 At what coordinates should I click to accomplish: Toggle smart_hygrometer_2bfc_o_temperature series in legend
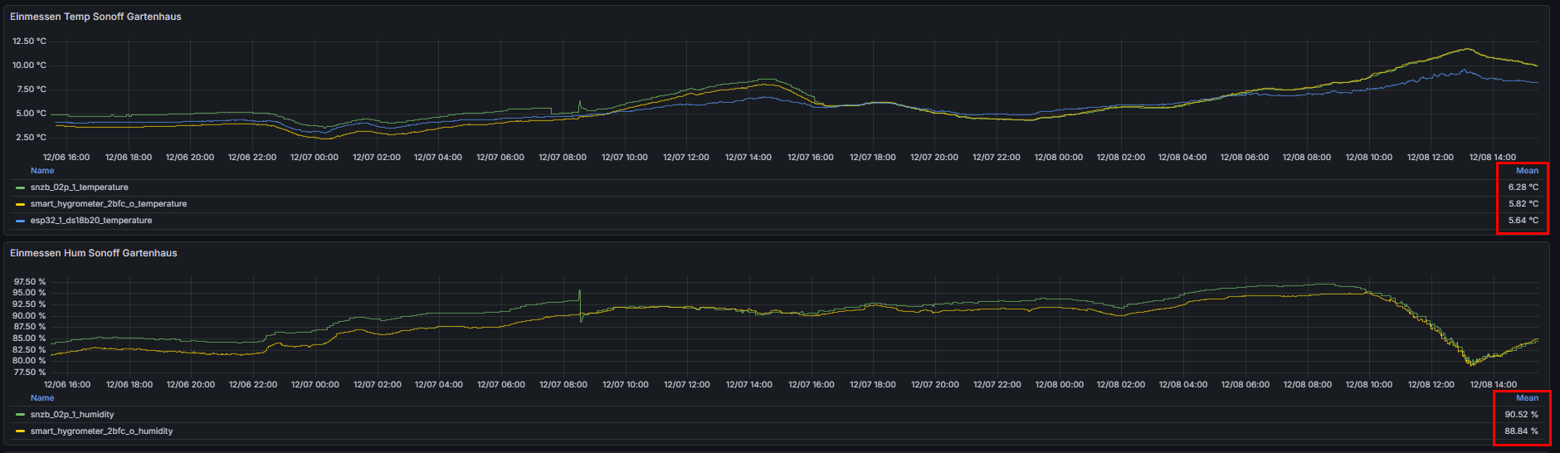point(108,204)
